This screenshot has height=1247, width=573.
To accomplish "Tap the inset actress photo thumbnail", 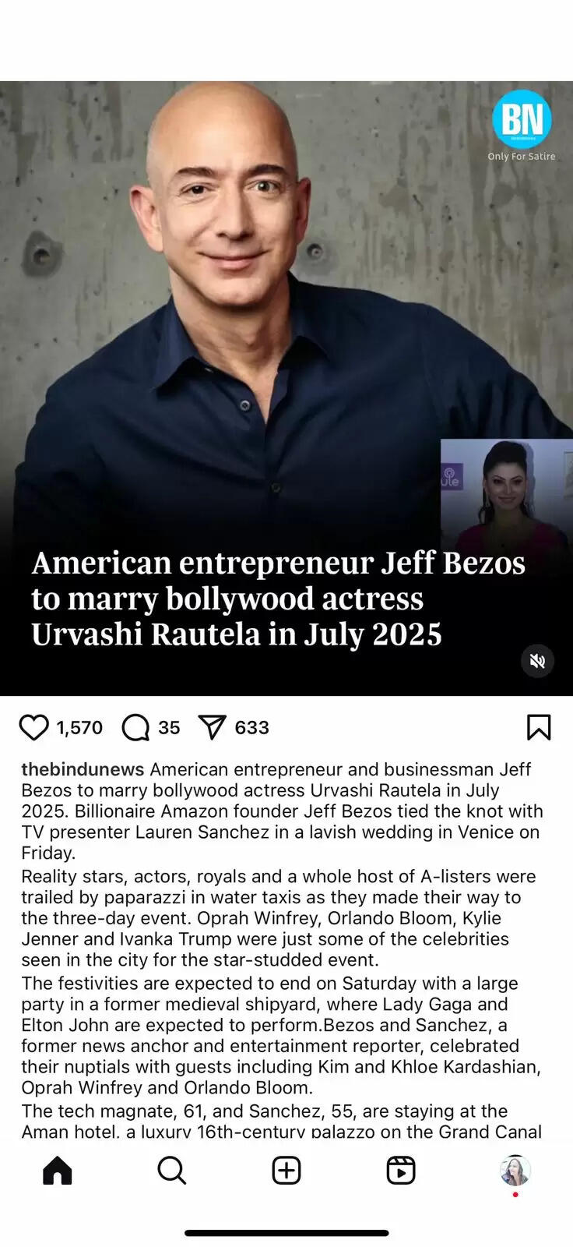I will tap(507, 496).
